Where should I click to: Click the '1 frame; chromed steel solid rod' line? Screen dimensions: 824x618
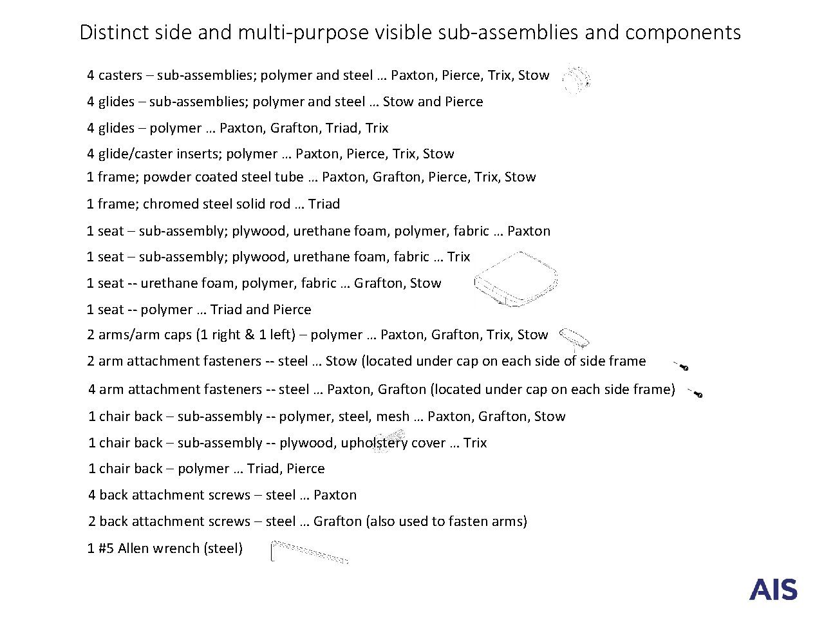pyautogui.click(x=213, y=204)
